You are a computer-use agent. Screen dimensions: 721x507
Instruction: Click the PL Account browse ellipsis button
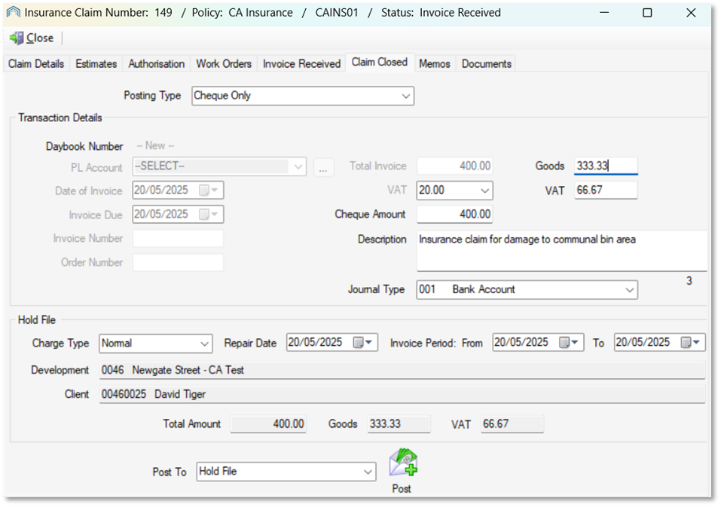pos(323,167)
